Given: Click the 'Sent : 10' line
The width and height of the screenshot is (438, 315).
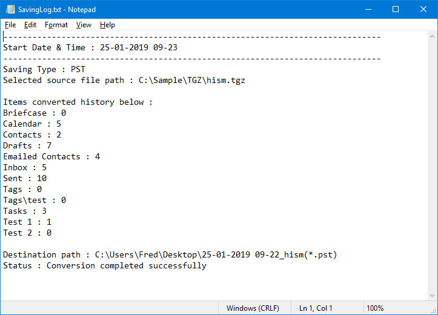Looking at the screenshot, I should click(x=25, y=178).
